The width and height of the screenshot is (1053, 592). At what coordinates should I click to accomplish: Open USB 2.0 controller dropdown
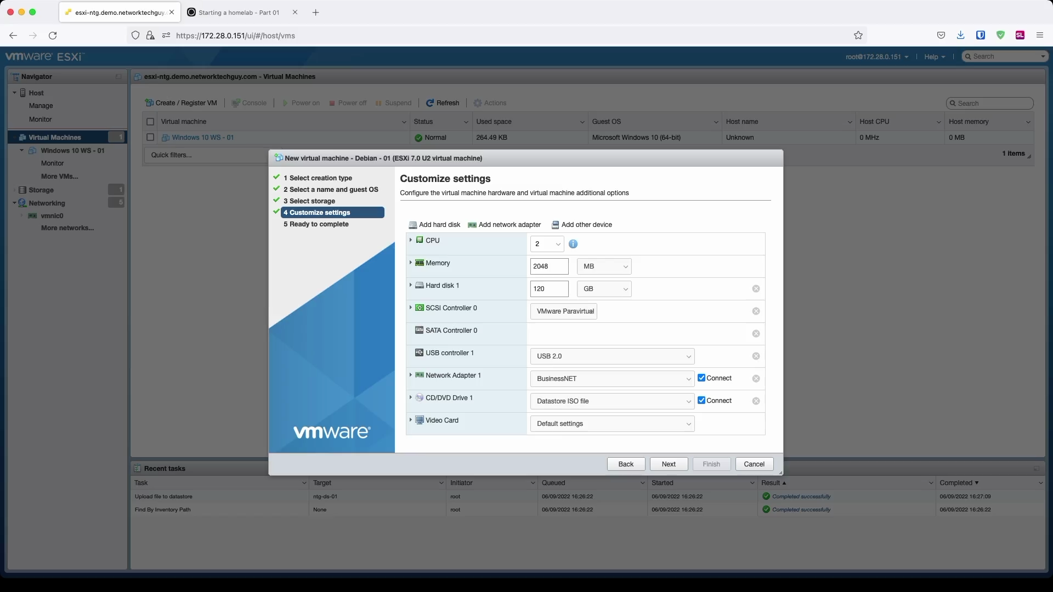[612, 356]
